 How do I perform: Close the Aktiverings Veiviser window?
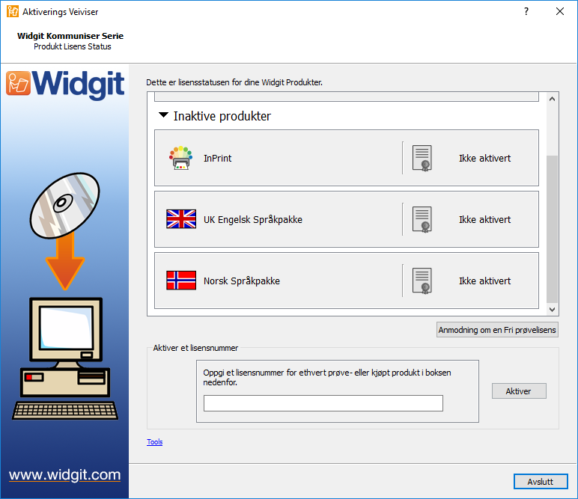[x=559, y=11]
